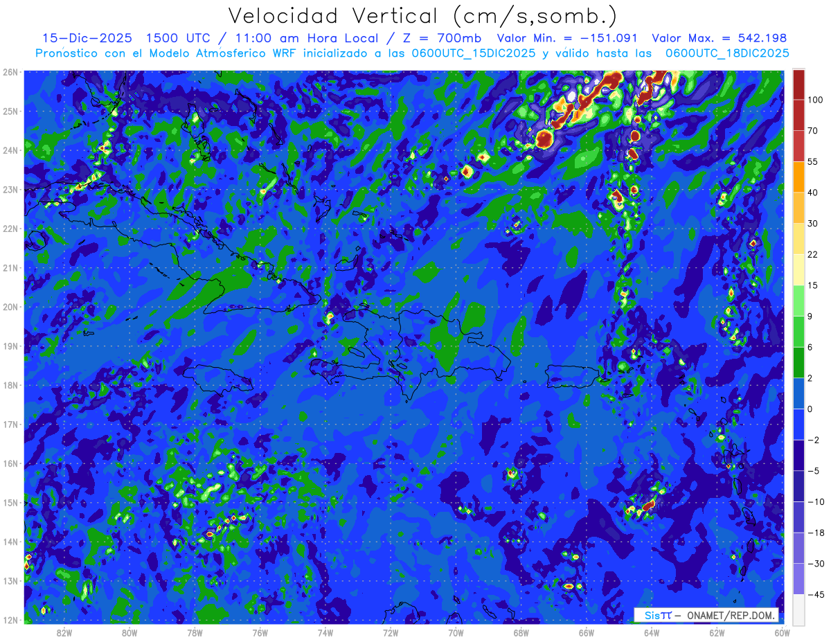This screenshot has width=831, height=642.
Task: Click the dark red colorbar segment above 100
Action: coord(798,84)
